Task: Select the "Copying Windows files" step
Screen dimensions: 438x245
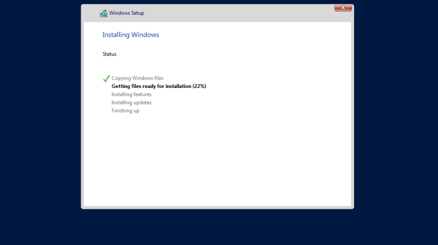Action: click(137, 78)
